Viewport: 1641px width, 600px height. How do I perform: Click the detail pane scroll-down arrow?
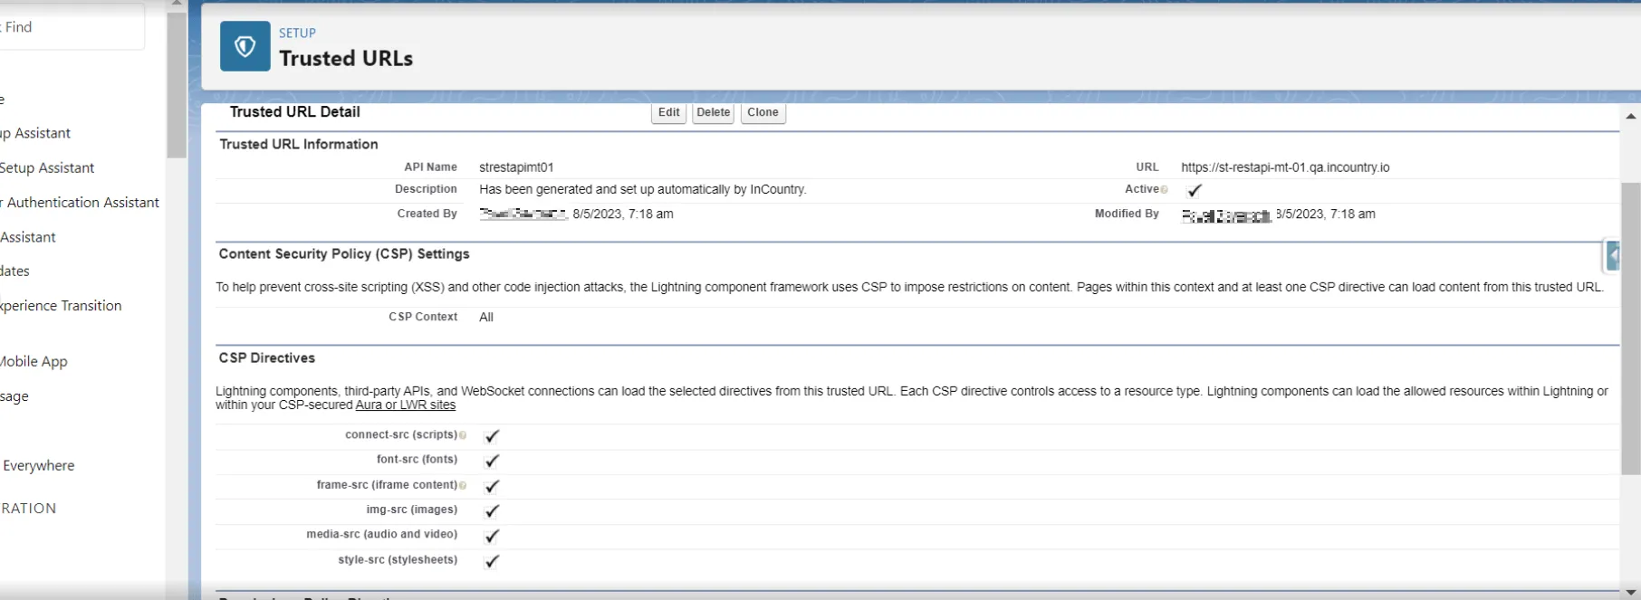pyautogui.click(x=1631, y=592)
